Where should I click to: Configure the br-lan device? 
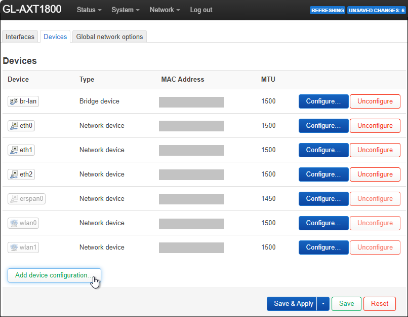coord(323,101)
